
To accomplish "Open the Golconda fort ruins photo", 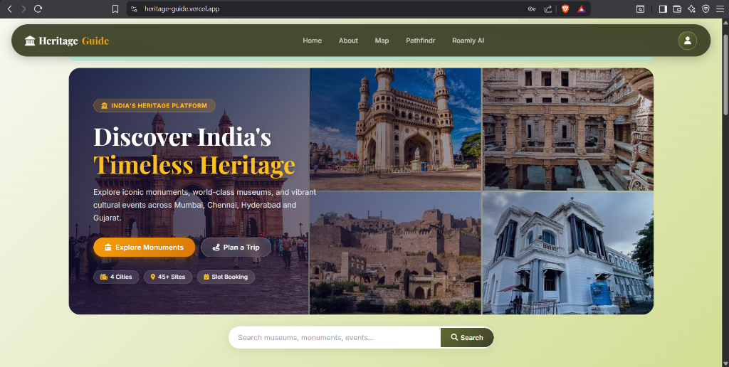I will point(395,253).
